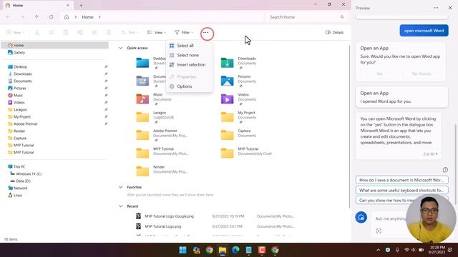Viewport: 458px width, 257px height.
Task: Collapse the Favorites section
Action: (x=121, y=187)
